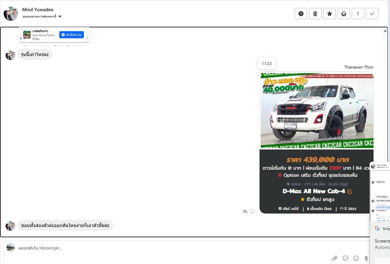
Task: Open Snipping tool notification thumbnail
Action: (380, 191)
